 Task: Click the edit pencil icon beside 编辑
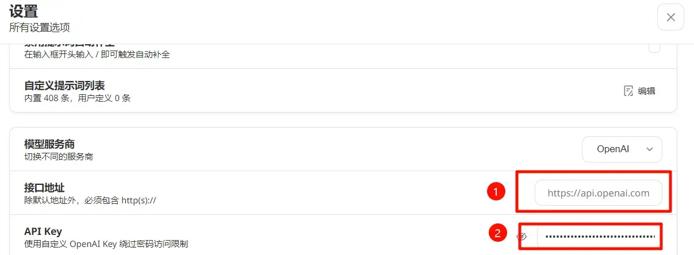[629, 91]
